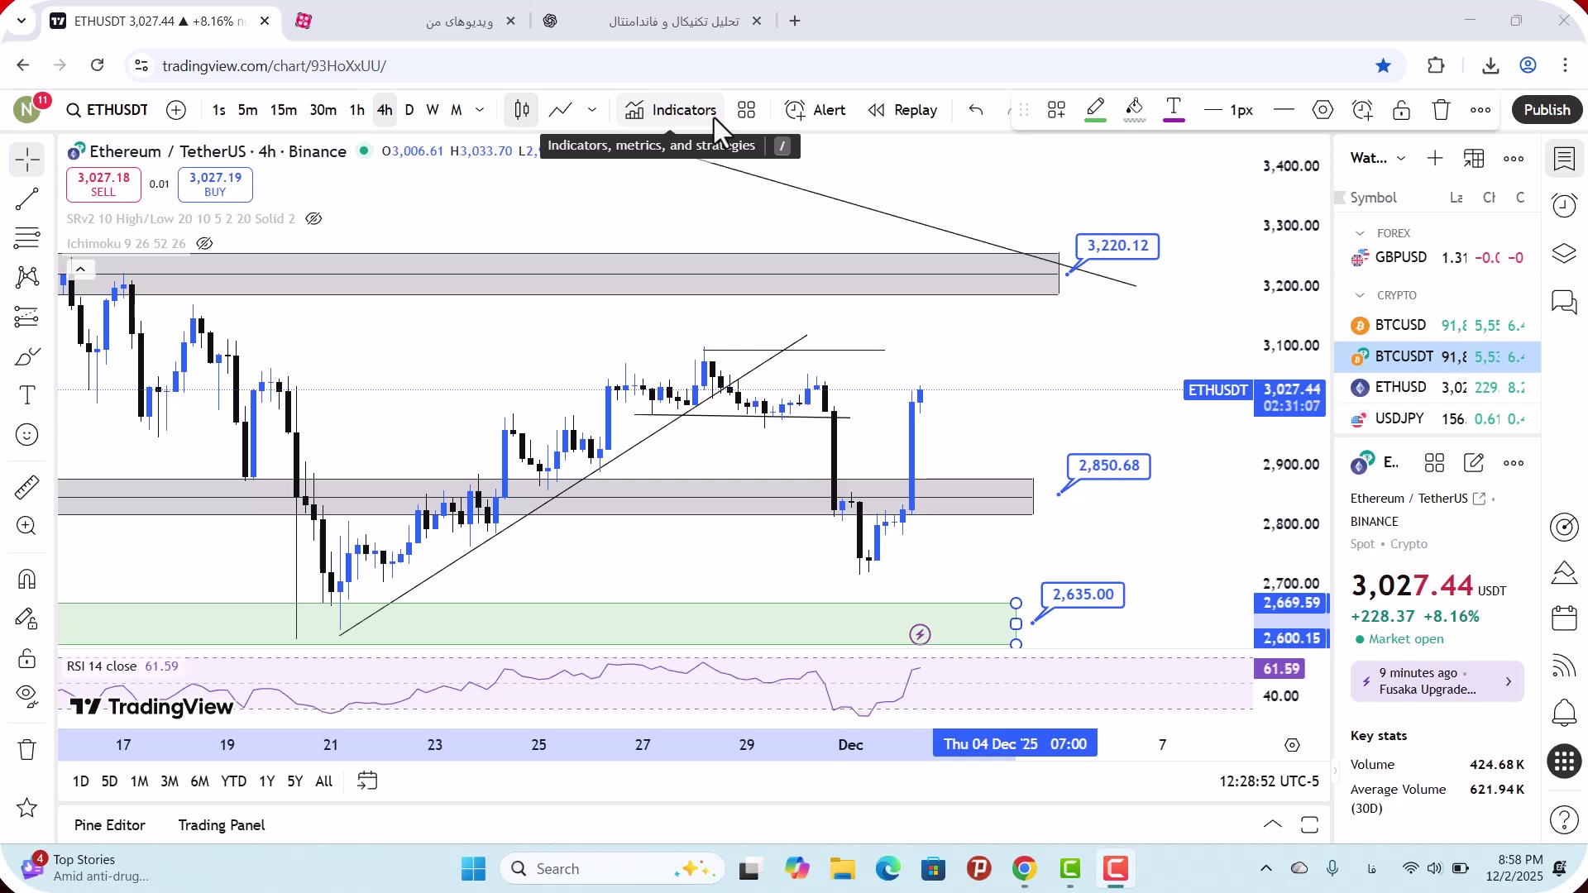Image resolution: width=1588 pixels, height=893 pixels.
Task: Open the go to date calendar
Action: [367, 781]
